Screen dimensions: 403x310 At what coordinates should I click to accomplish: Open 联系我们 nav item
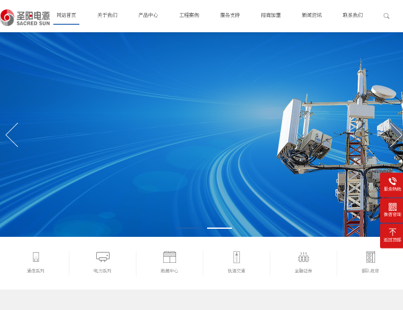coord(353,15)
